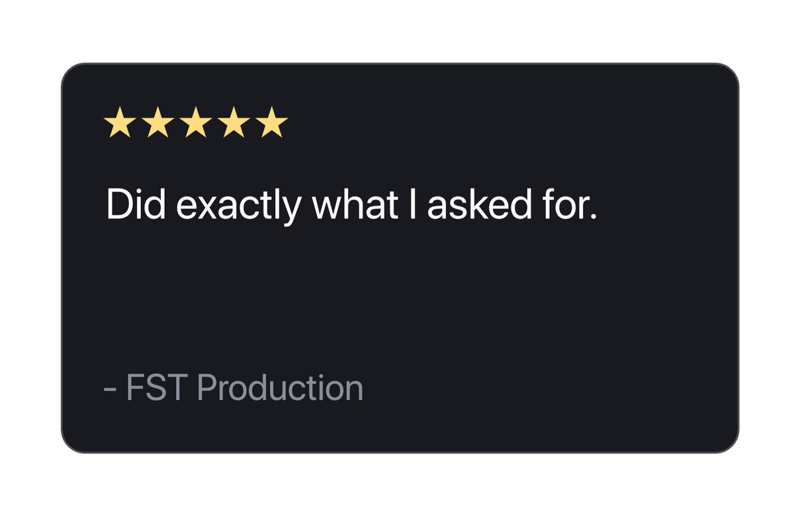Viewport: 804px width, 516px height.
Task: Click the word "asked" in the review
Action: pos(476,205)
